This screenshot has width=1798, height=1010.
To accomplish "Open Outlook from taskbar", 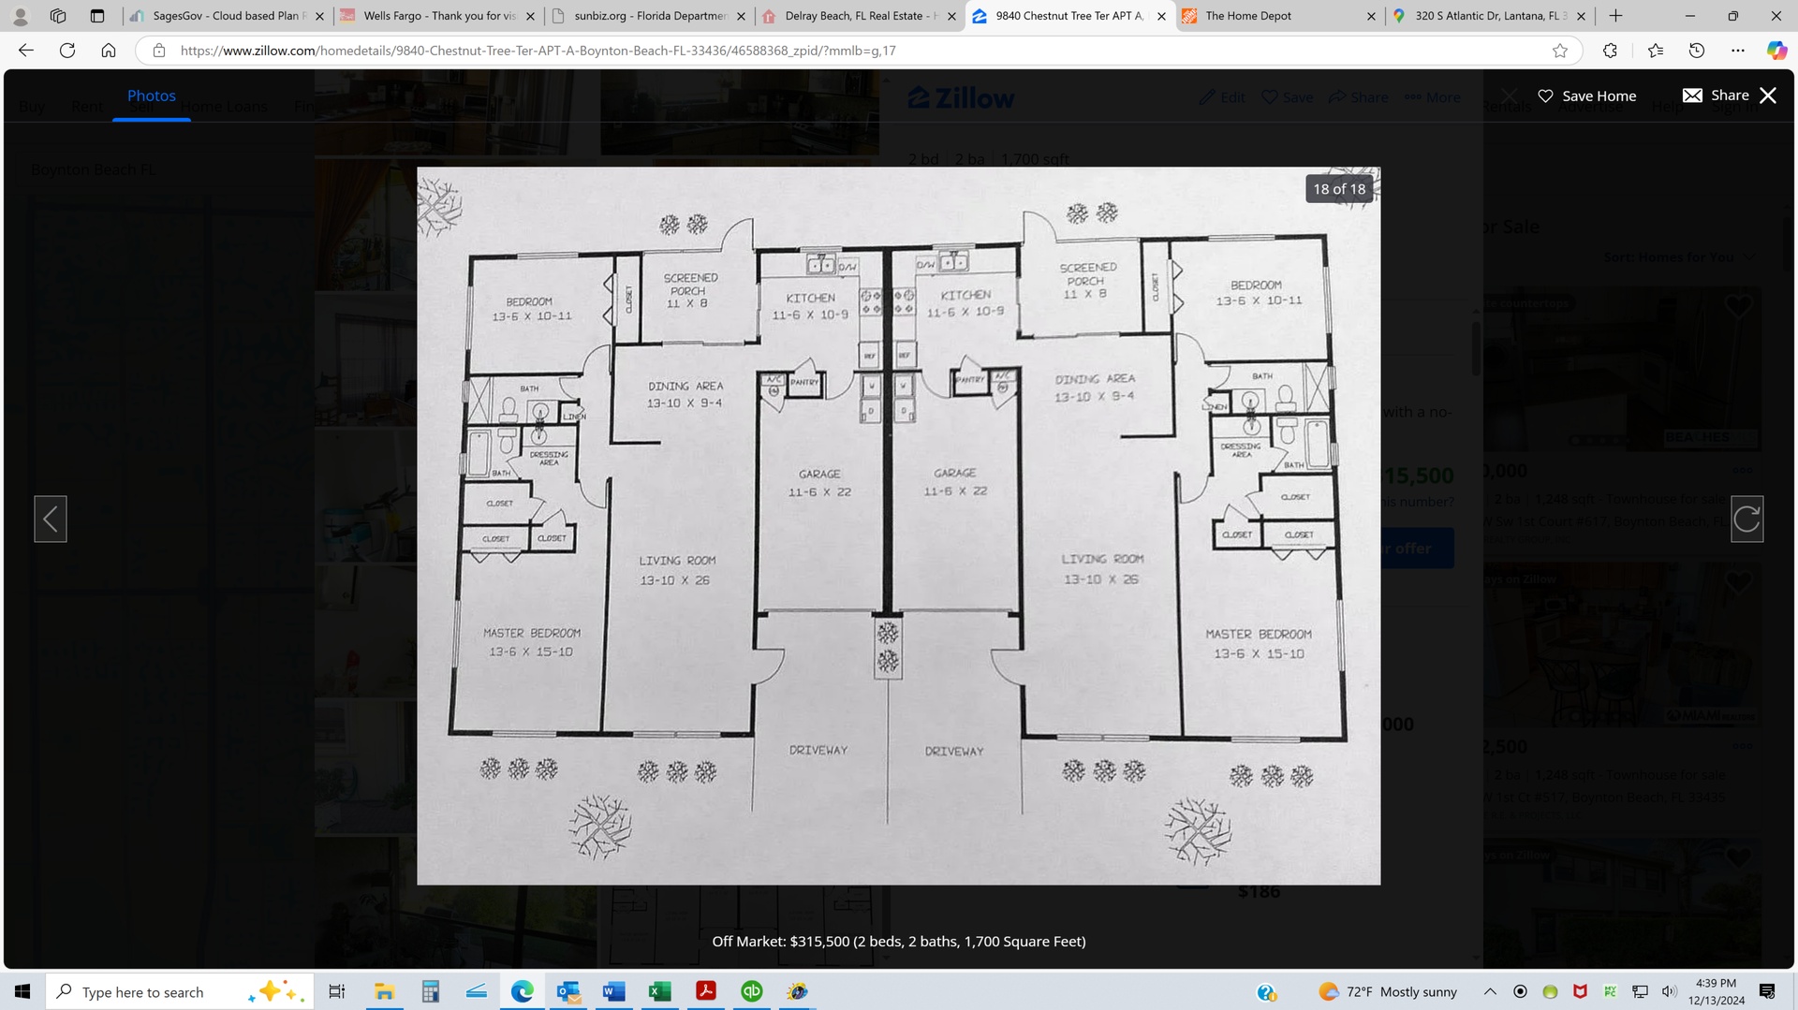I will (568, 991).
